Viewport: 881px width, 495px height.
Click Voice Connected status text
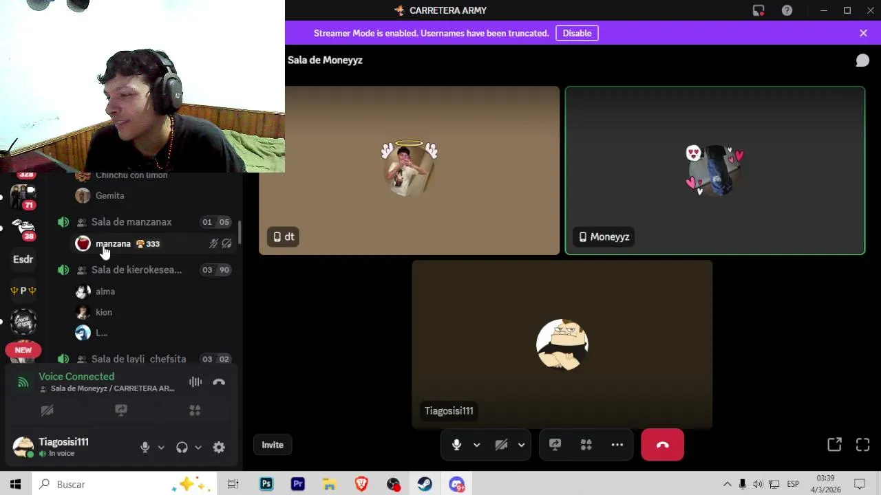(x=76, y=377)
